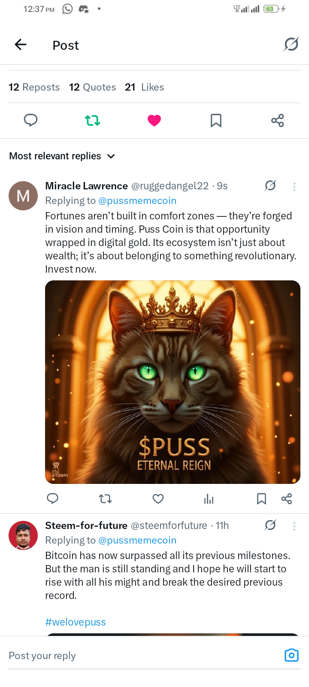309x687 pixels.
Task: Unlike the main post via the pink heart
Action: click(x=154, y=121)
